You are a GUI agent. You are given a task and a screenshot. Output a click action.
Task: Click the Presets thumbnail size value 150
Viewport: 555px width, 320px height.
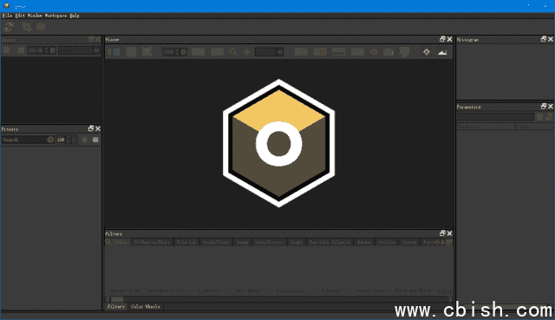click(61, 140)
